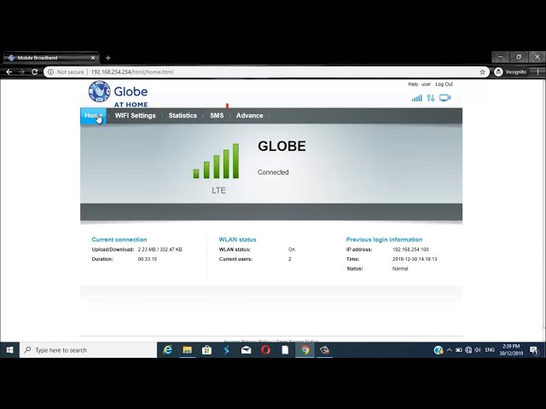Click the help question mark tray icon
This screenshot has width=546, height=409.
click(438, 350)
